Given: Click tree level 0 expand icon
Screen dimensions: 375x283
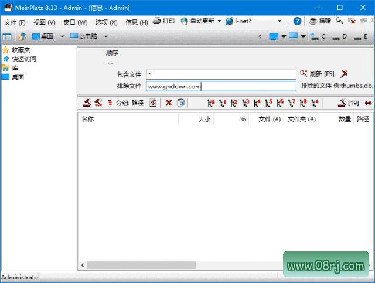Looking at the screenshot, I should pyautogui.click(x=211, y=103).
